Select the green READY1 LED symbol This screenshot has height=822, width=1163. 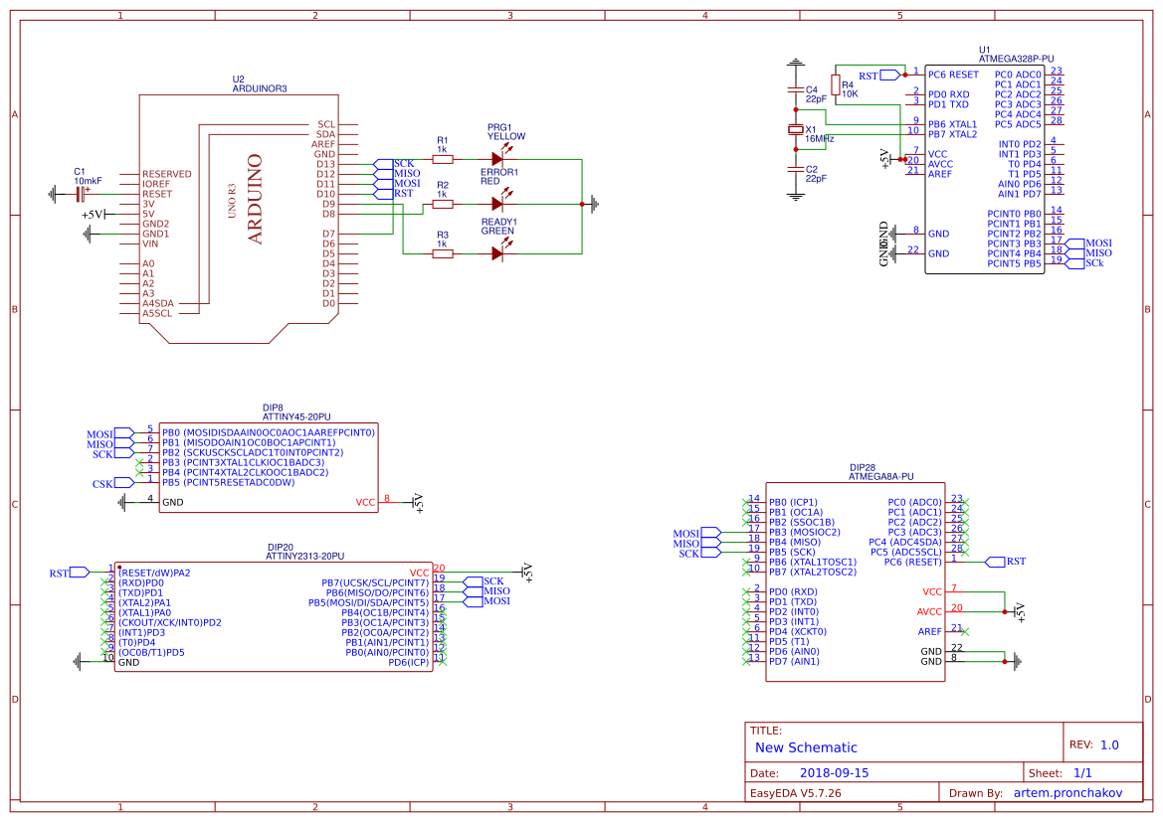tap(496, 254)
